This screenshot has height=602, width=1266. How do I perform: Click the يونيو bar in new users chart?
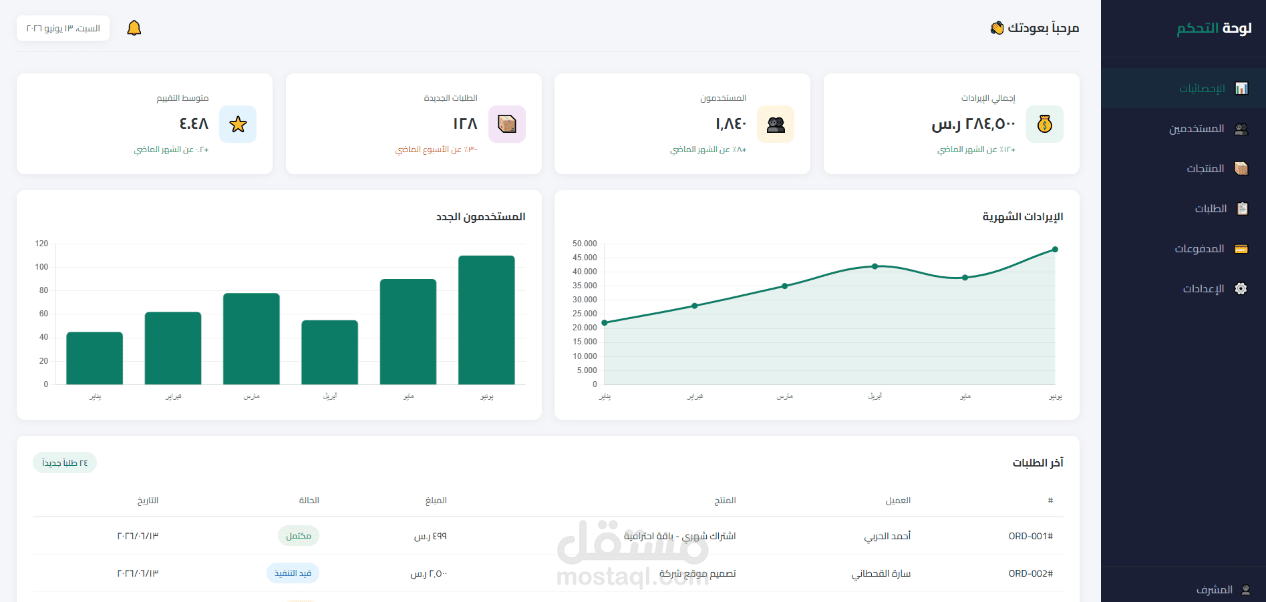click(x=487, y=320)
